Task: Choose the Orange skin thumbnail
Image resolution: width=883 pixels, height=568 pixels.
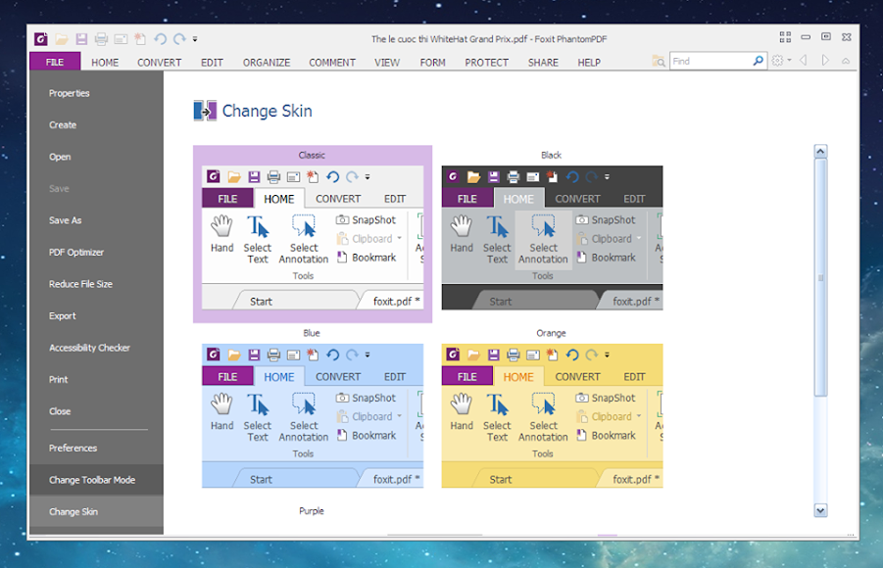Action: (552, 415)
